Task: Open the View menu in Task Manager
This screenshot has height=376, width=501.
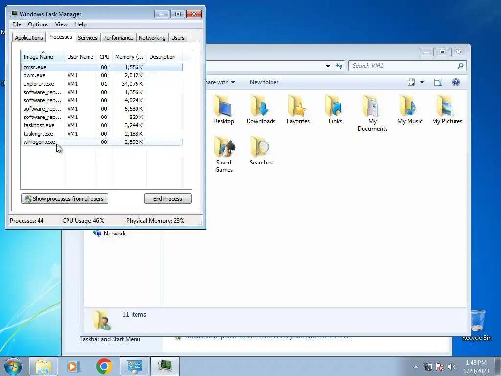Action: (61, 24)
